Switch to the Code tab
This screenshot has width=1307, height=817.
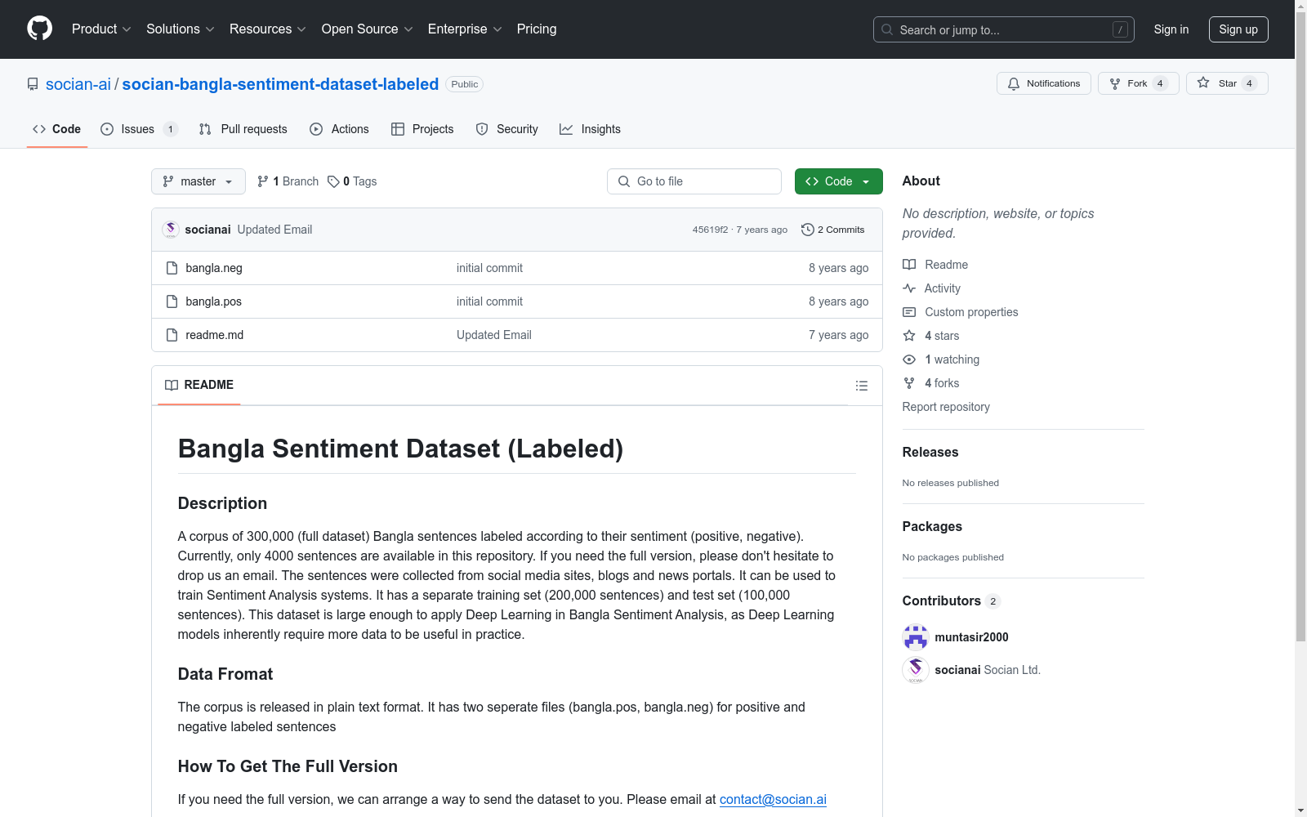point(57,129)
